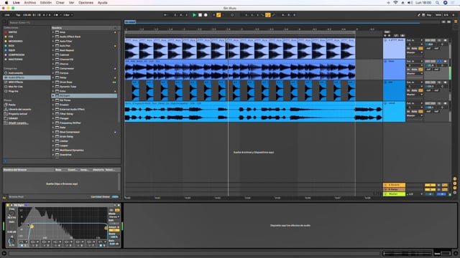Open the Archivo menu
This screenshot has width=460, height=258.
pyautogui.click(x=30, y=3)
